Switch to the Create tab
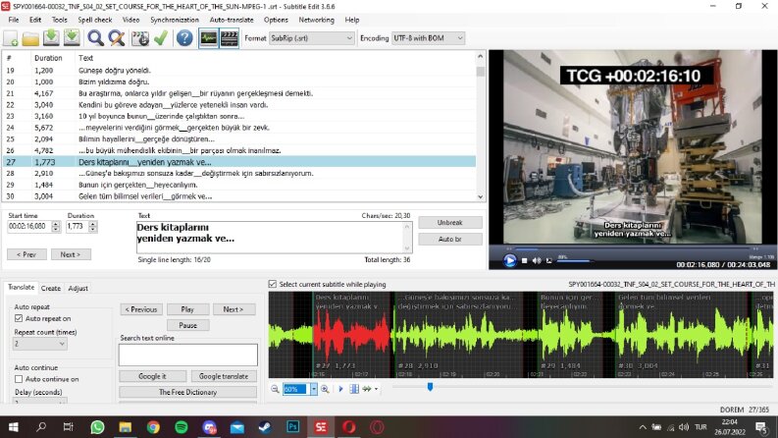The image size is (778, 438). click(x=51, y=288)
